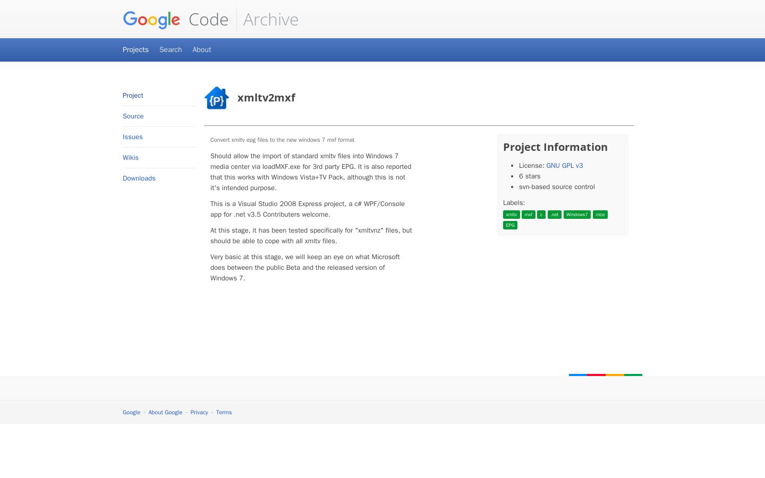
Task: Select the .net label tag
Action: (x=555, y=215)
